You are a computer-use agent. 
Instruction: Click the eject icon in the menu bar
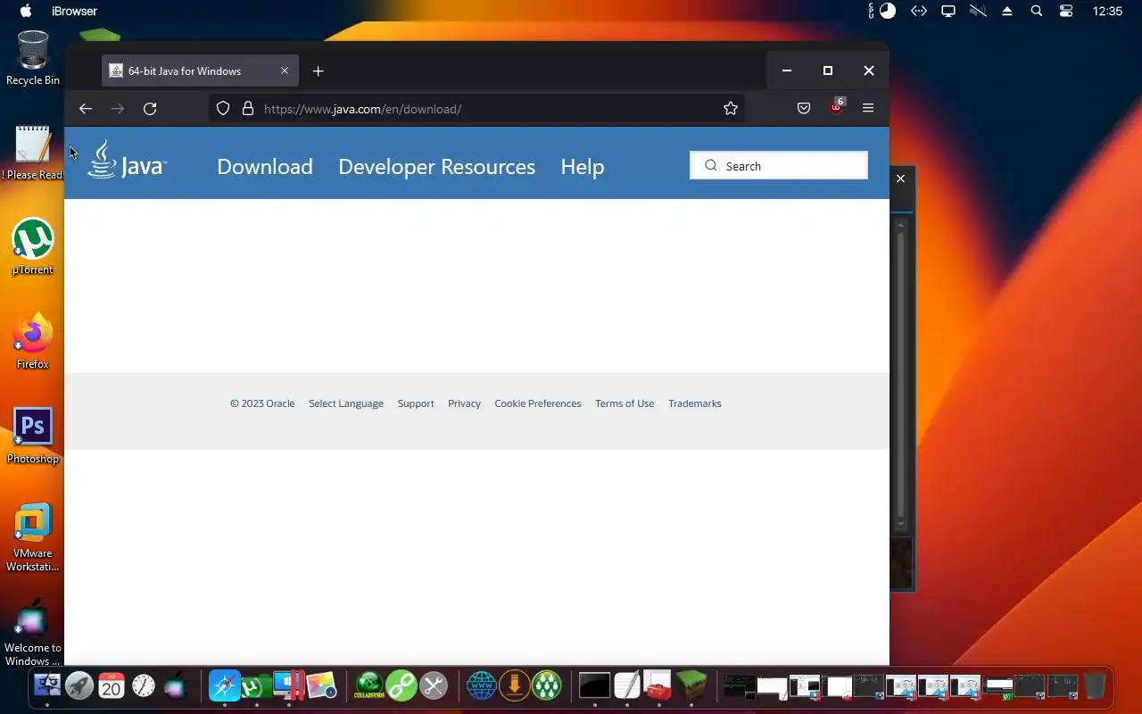[1007, 11]
